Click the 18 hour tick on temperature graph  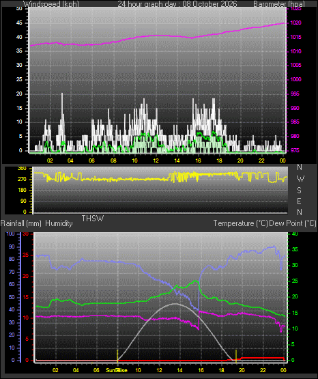pos(221,370)
